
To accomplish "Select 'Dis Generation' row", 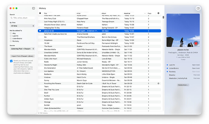I will 99,68.
